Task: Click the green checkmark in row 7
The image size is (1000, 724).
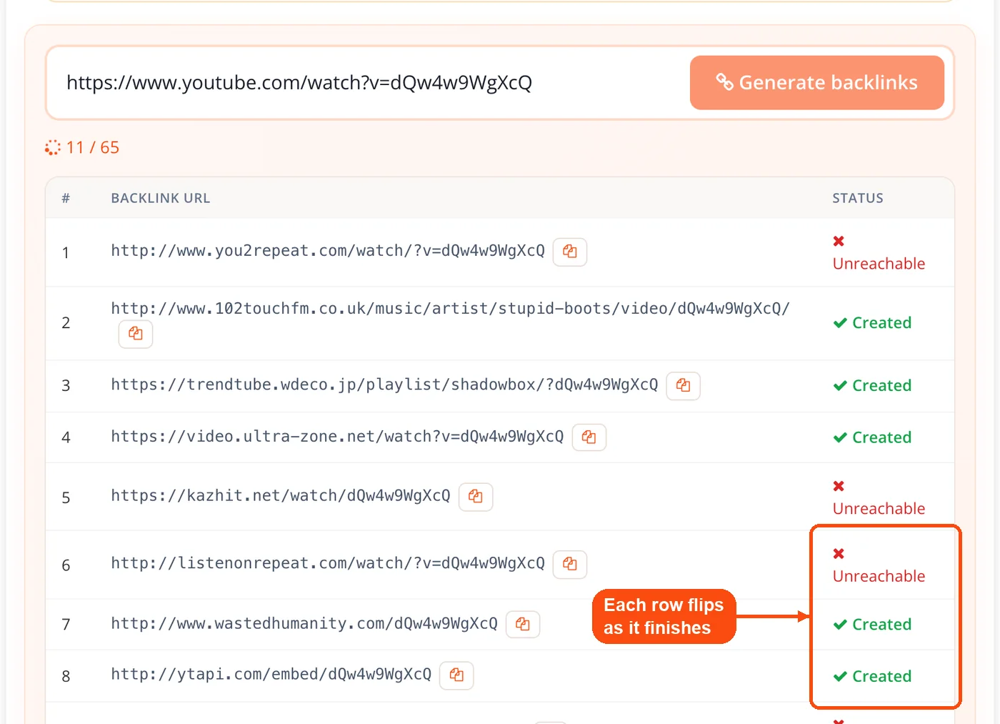Action: (840, 625)
